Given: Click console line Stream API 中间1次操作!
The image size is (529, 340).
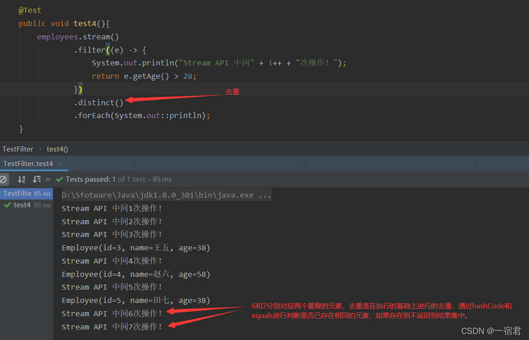Looking at the screenshot, I should point(112,209).
